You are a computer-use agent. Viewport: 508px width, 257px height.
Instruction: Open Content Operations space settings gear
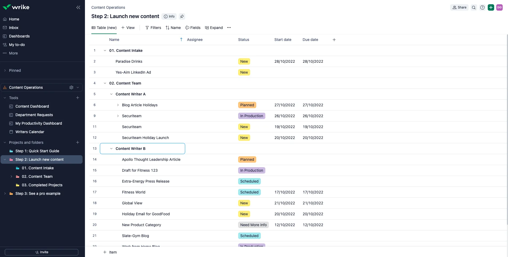click(71, 87)
